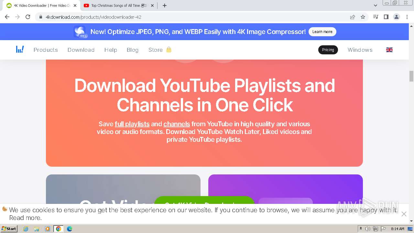414x233 pixels.
Task: Reload the page with the refresh icon
Action: tap(28, 17)
